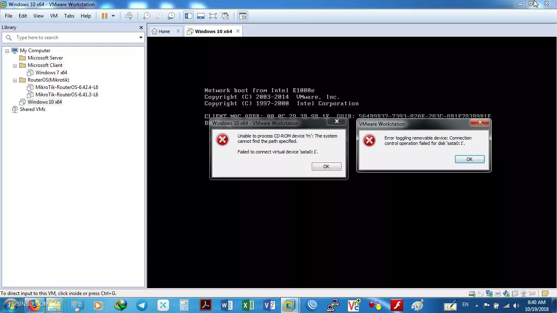Open PuTTY from the taskbar

point(333,305)
